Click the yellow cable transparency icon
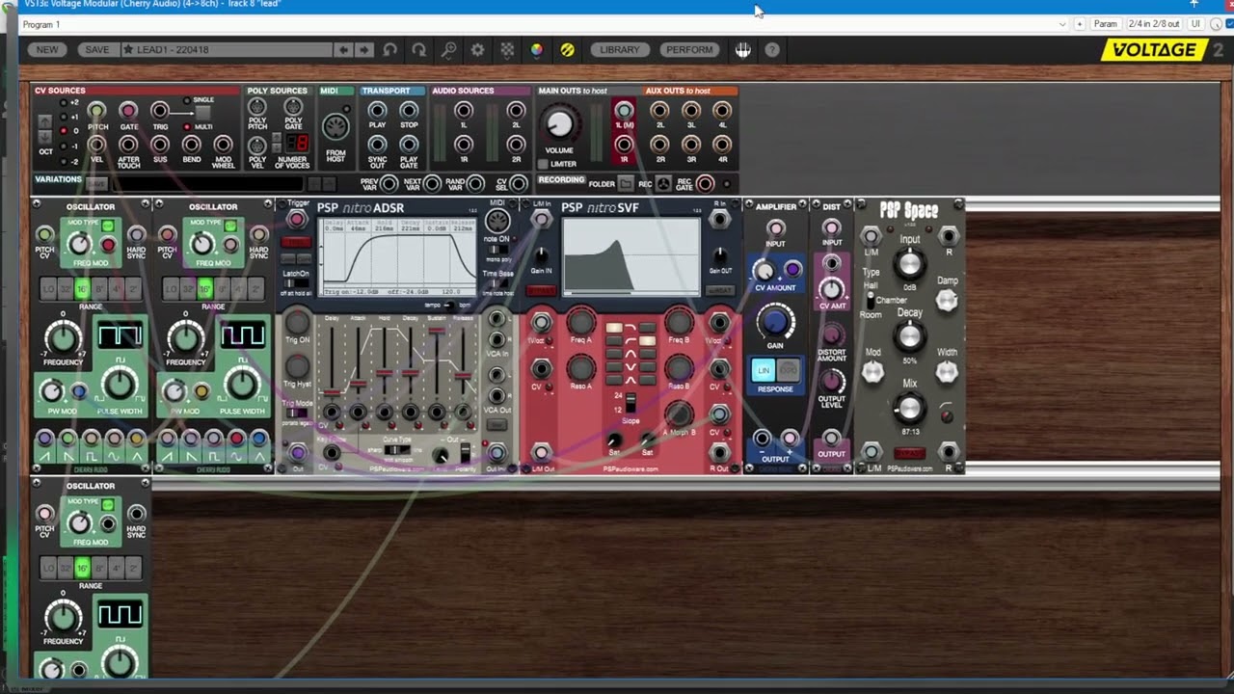The height and width of the screenshot is (694, 1234). (x=567, y=50)
